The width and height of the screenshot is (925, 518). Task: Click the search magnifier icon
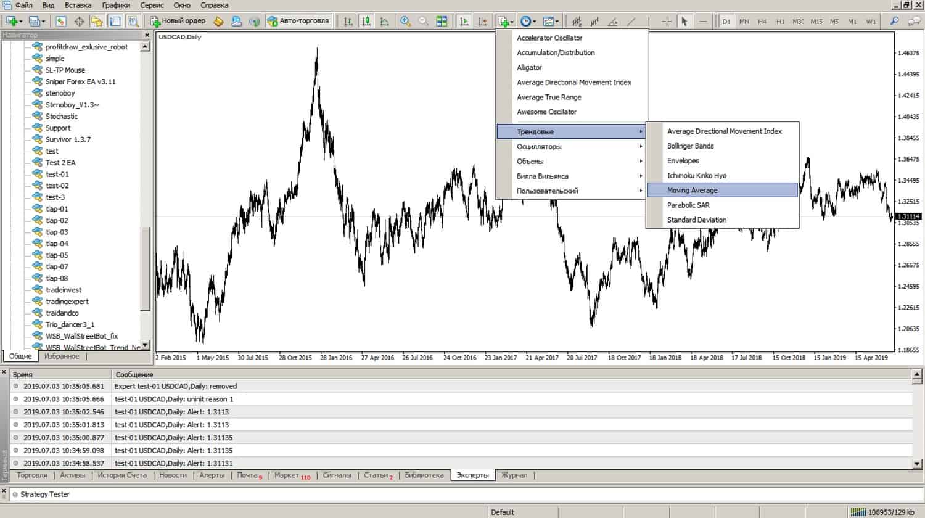pyautogui.click(x=894, y=21)
